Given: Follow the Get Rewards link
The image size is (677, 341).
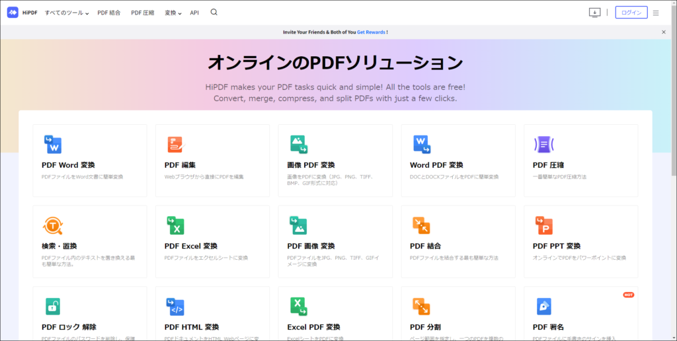Looking at the screenshot, I should (x=371, y=32).
